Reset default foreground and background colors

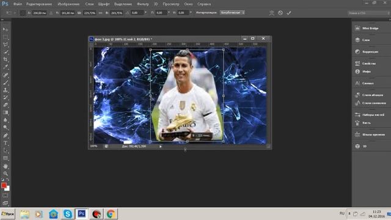[2, 180]
